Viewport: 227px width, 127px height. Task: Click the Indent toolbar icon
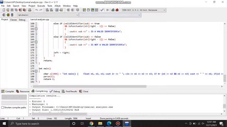pyautogui.click(x=68, y=10)
